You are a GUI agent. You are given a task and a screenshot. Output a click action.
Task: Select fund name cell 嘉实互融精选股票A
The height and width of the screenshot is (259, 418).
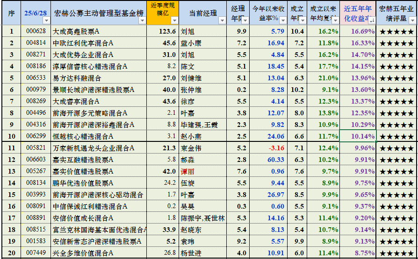click(x=99, y=160)
